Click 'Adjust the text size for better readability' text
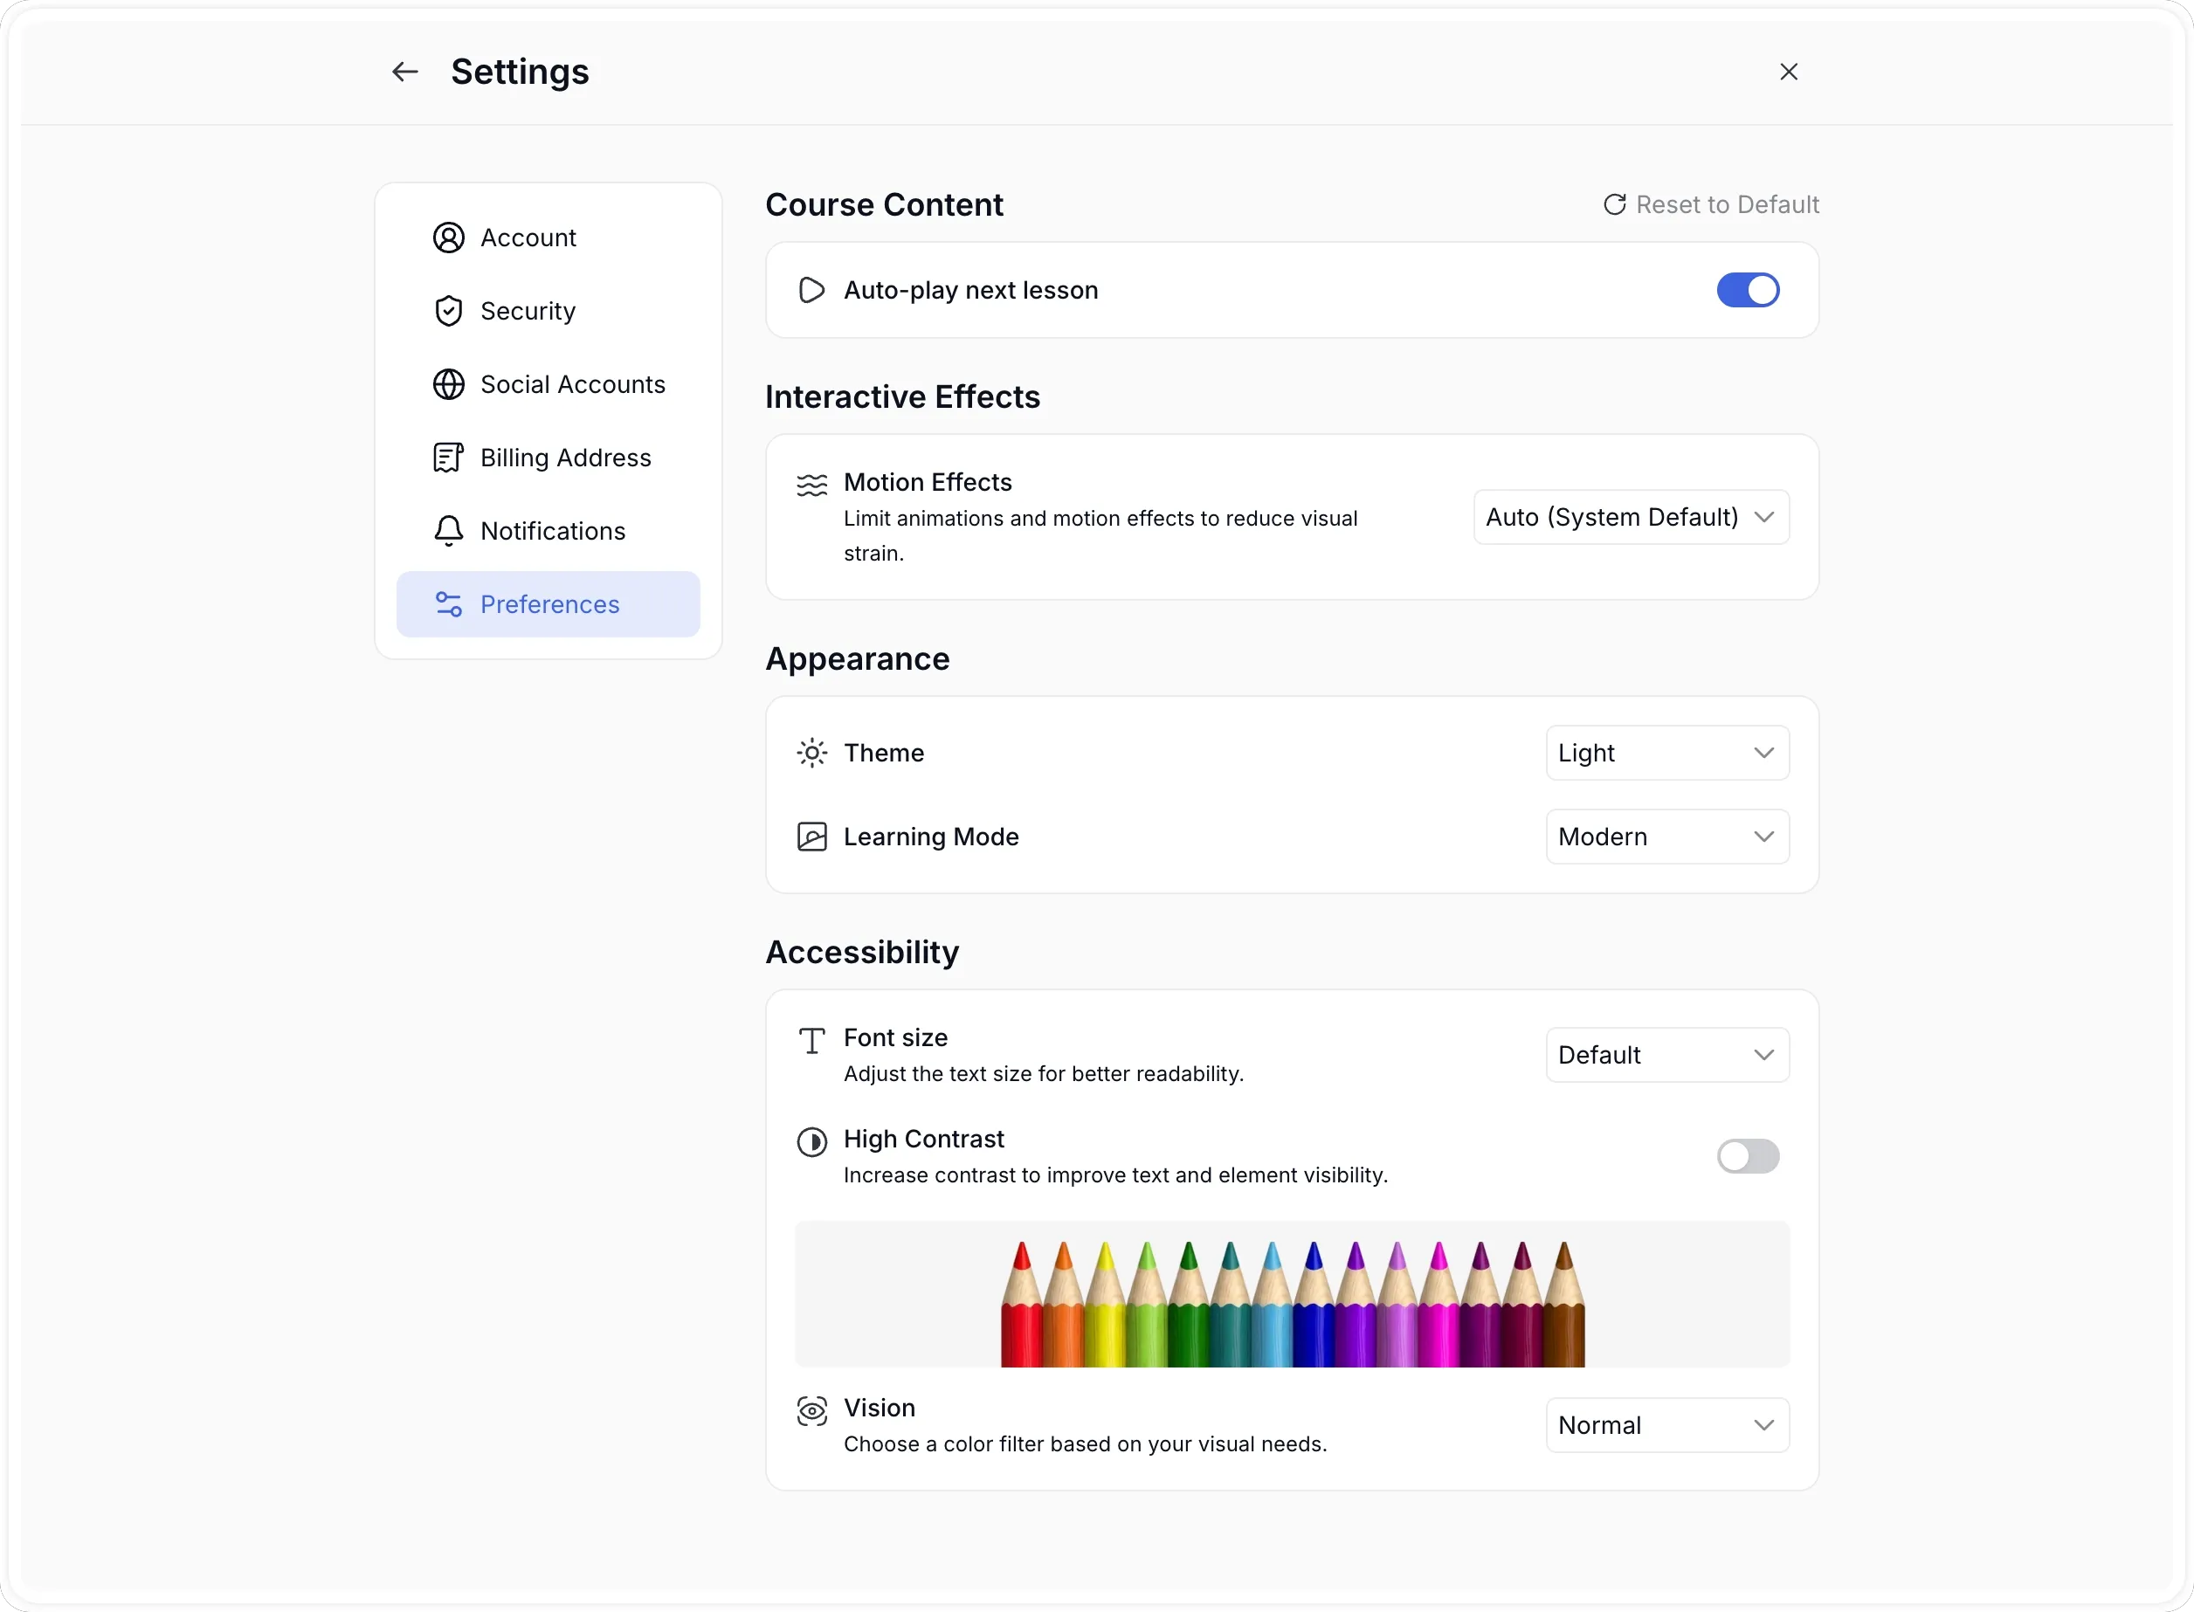 tap(1044, 1073)
